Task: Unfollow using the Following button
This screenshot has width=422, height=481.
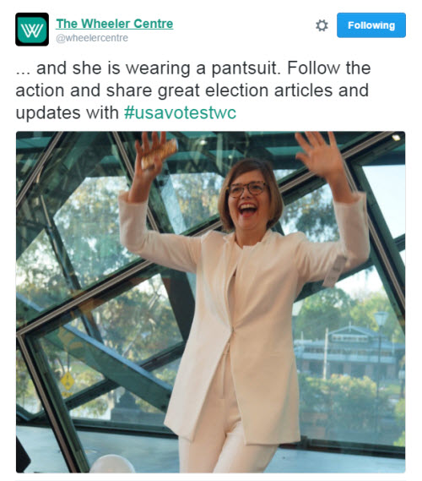Action: tap(371, 25)
